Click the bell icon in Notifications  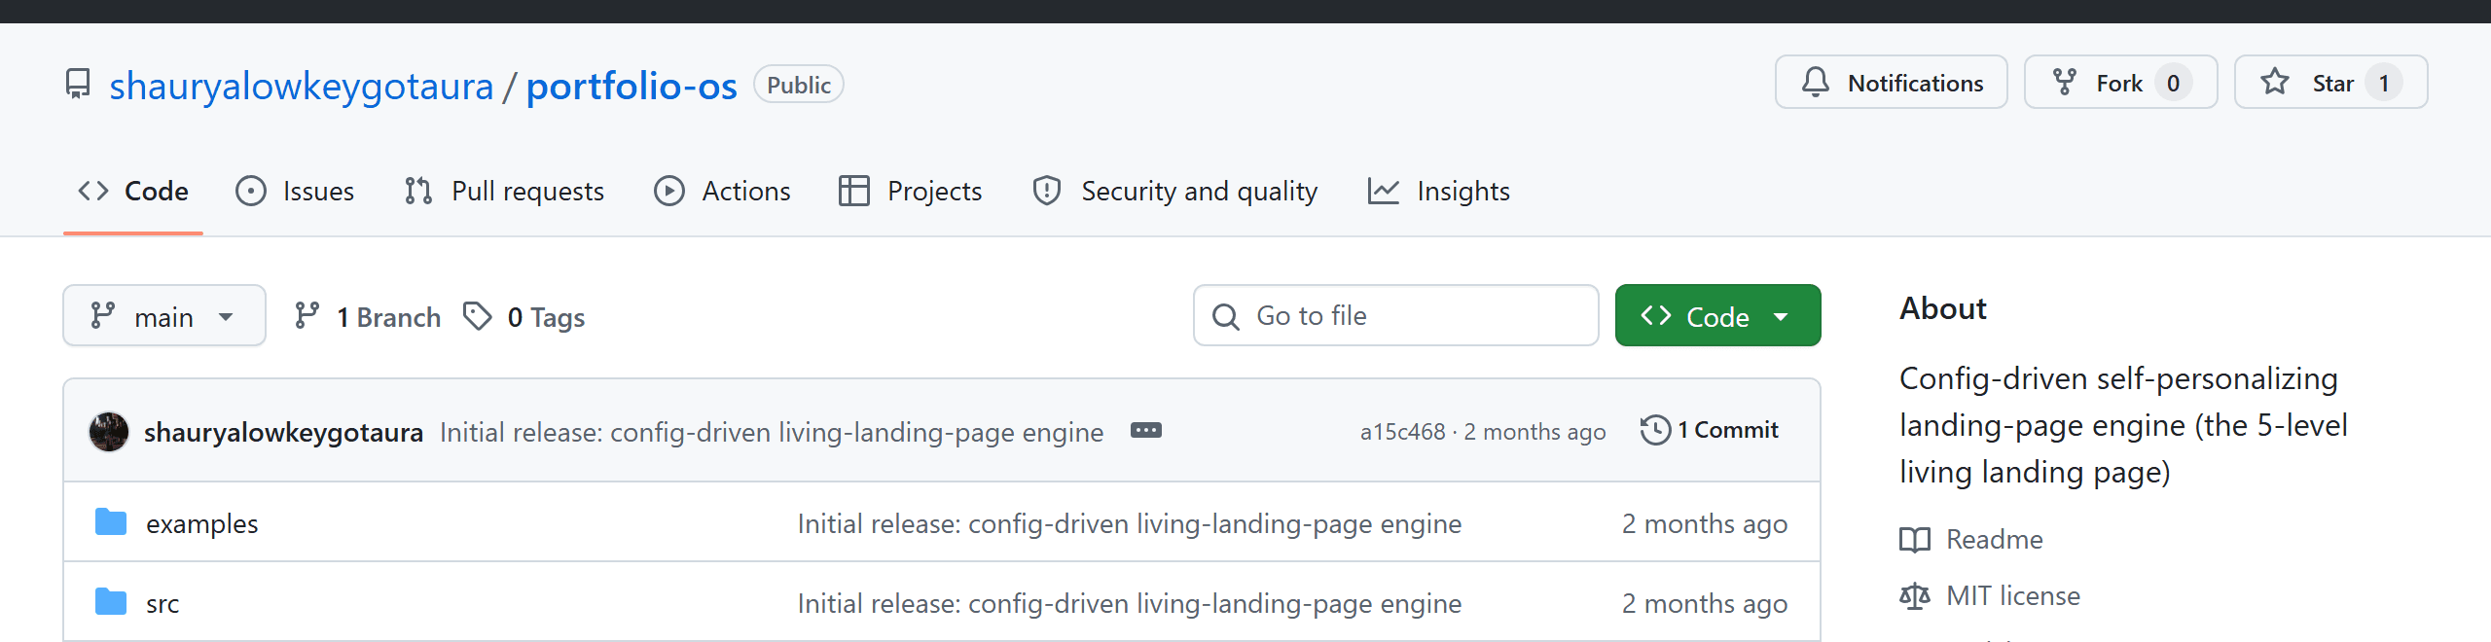point(1816,82)
